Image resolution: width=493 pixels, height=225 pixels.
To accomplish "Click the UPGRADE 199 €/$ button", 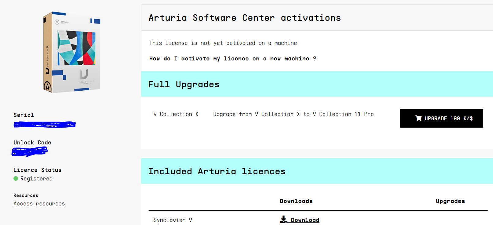I will point(442,118).
